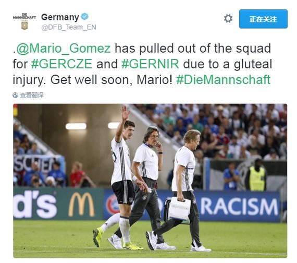The image size is (297, 263).
Task: Click the RACISM banner text in photo
Action: (239, 207)
